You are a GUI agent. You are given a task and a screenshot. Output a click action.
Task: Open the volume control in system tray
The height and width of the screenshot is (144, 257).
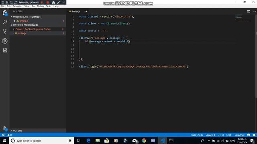[222, 140]
